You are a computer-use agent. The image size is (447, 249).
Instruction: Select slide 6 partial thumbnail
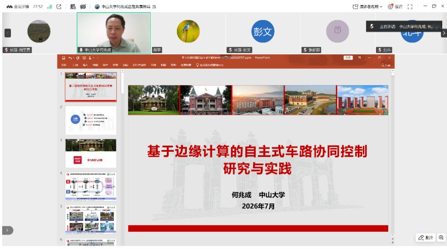pyautogui.click(x=91, y=242)
